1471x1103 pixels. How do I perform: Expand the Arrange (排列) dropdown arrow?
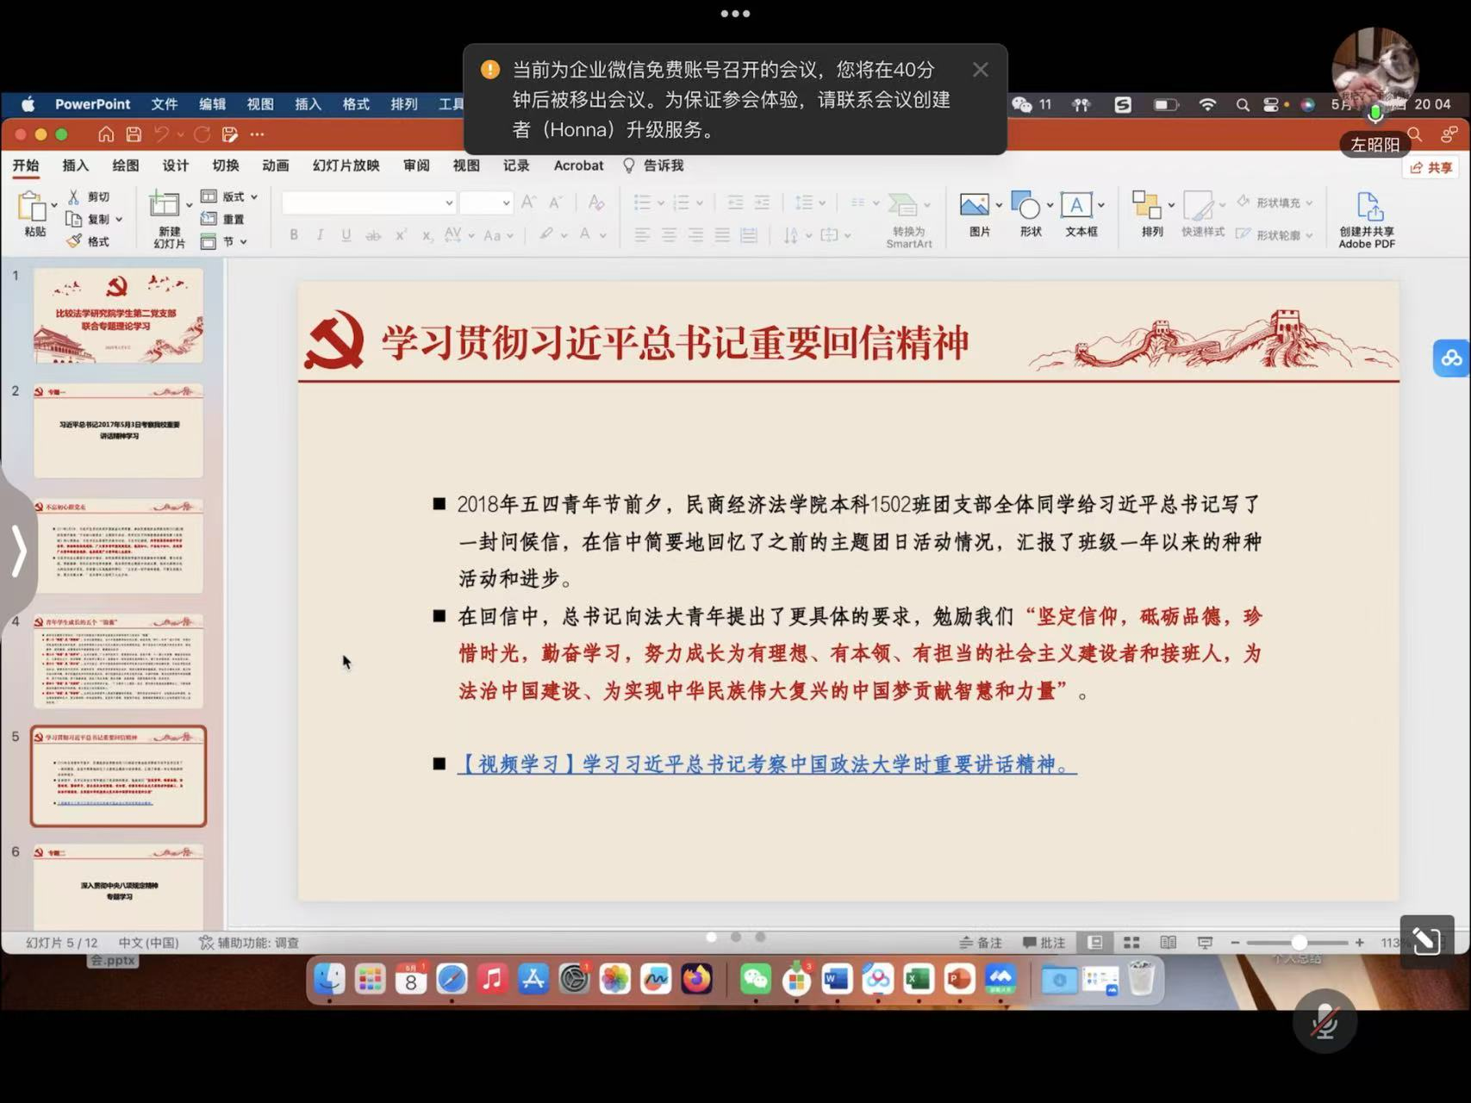(1170, 205)
